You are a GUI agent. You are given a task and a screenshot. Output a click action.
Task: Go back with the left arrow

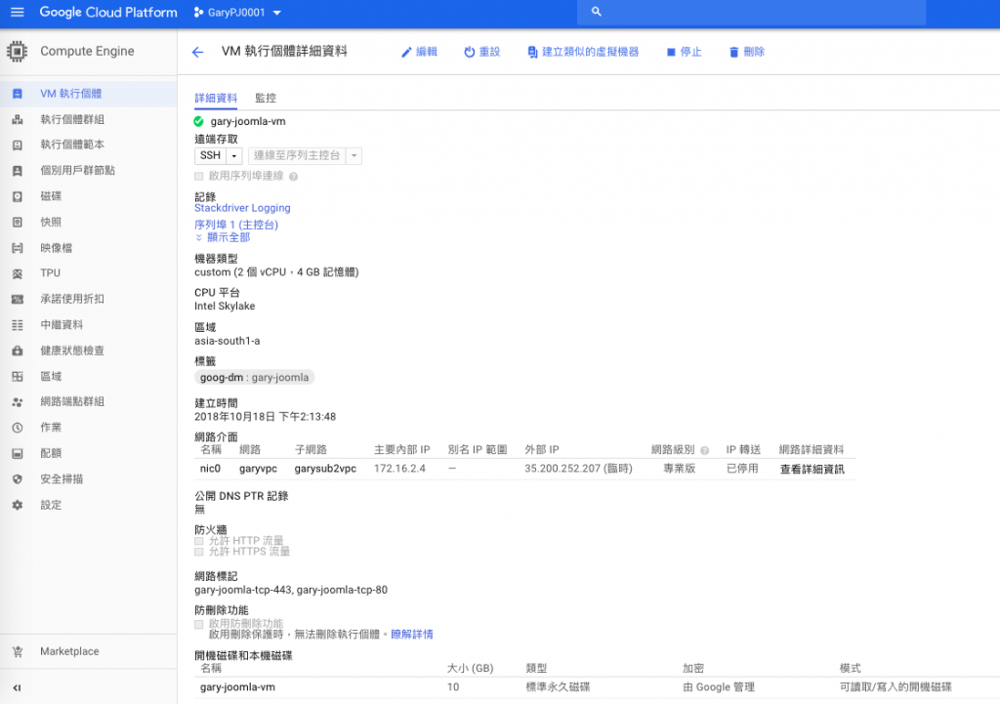197,53
